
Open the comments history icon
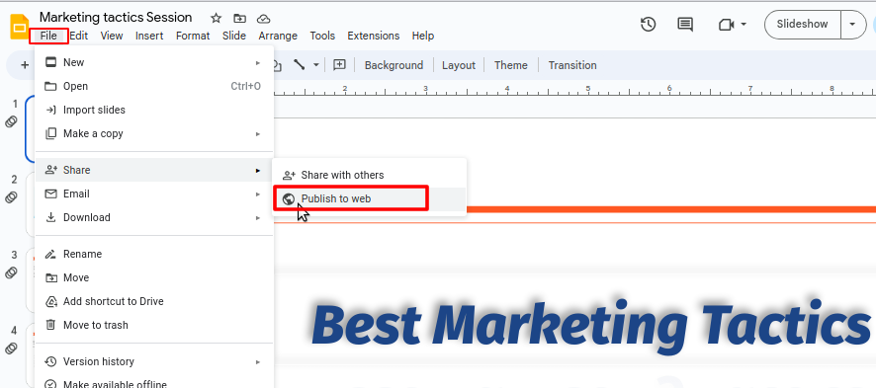[685, 25]
